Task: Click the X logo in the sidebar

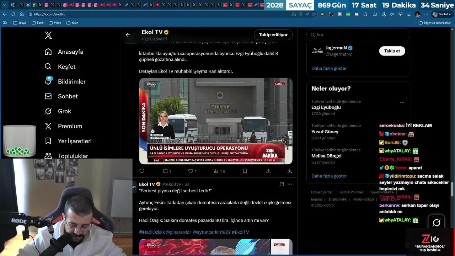Action: point(48,35)
